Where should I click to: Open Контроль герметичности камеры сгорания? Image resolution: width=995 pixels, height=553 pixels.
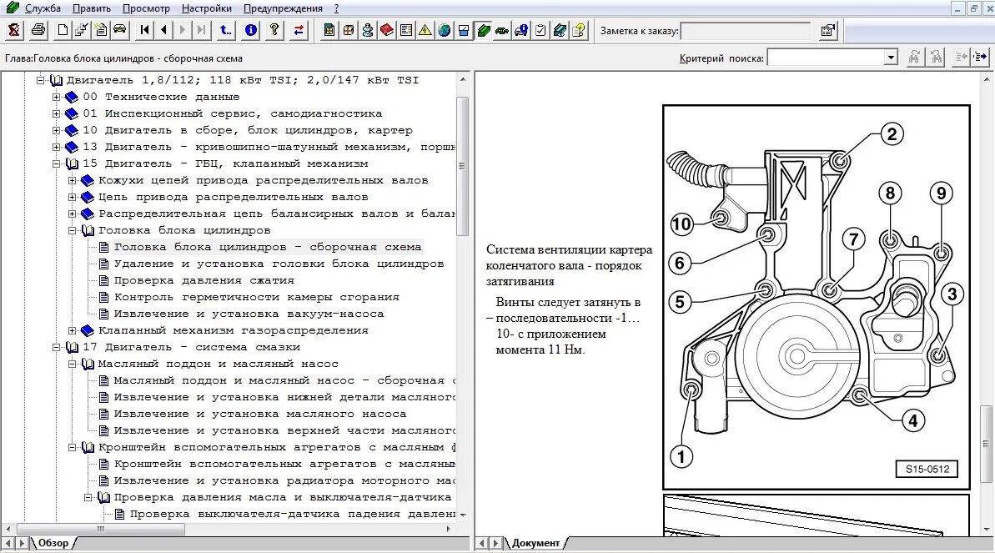click(256, 297)
